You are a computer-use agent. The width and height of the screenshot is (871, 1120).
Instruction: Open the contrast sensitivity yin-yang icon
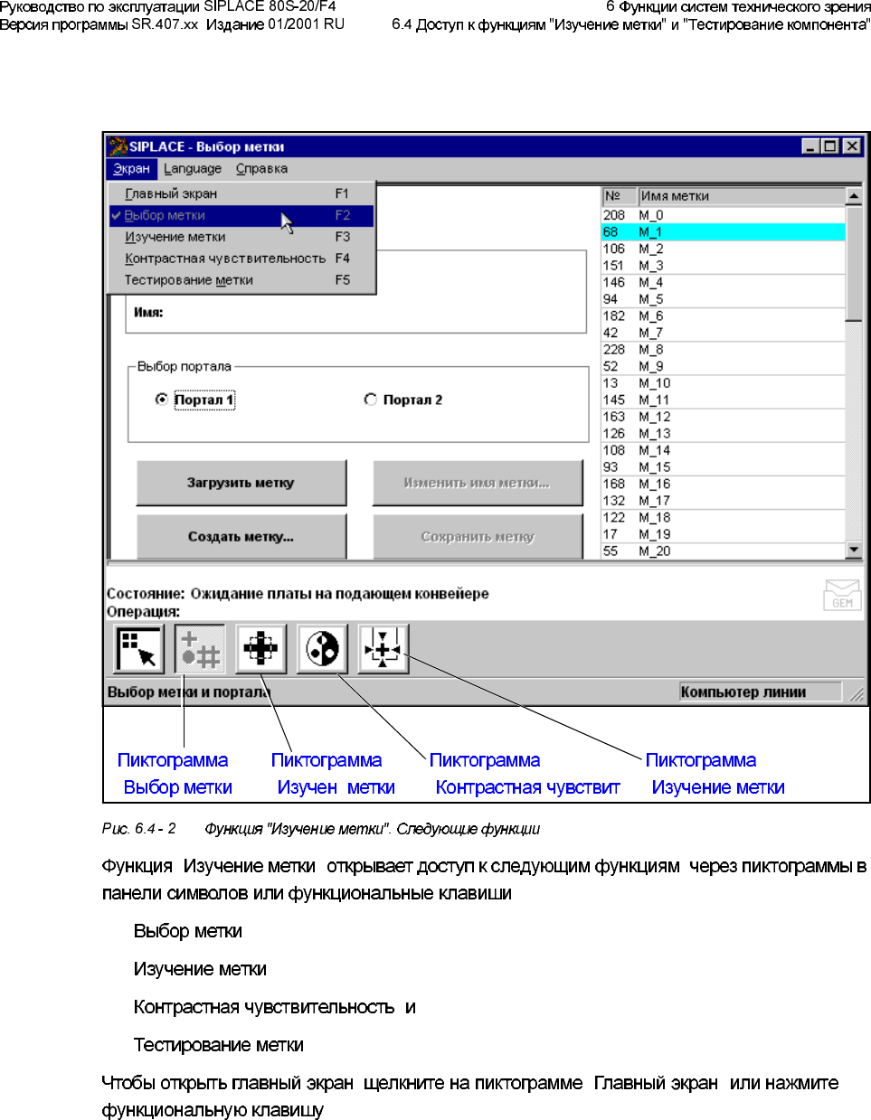323,649
